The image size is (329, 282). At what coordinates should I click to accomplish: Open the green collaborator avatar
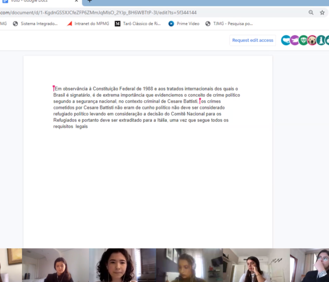[x=303, y=40]
